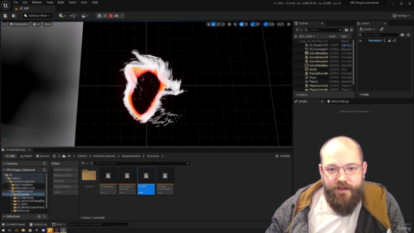Screen dimensions: 414x233
Task: Switch to the Outliner tab
Action: click(x=303, y=23)
